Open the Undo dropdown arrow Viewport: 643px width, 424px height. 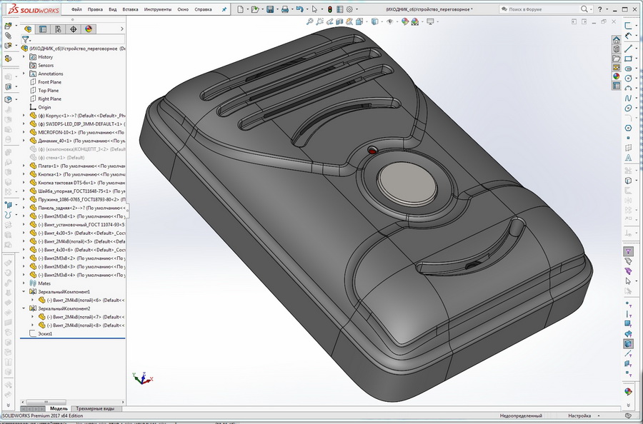point(306,9)
